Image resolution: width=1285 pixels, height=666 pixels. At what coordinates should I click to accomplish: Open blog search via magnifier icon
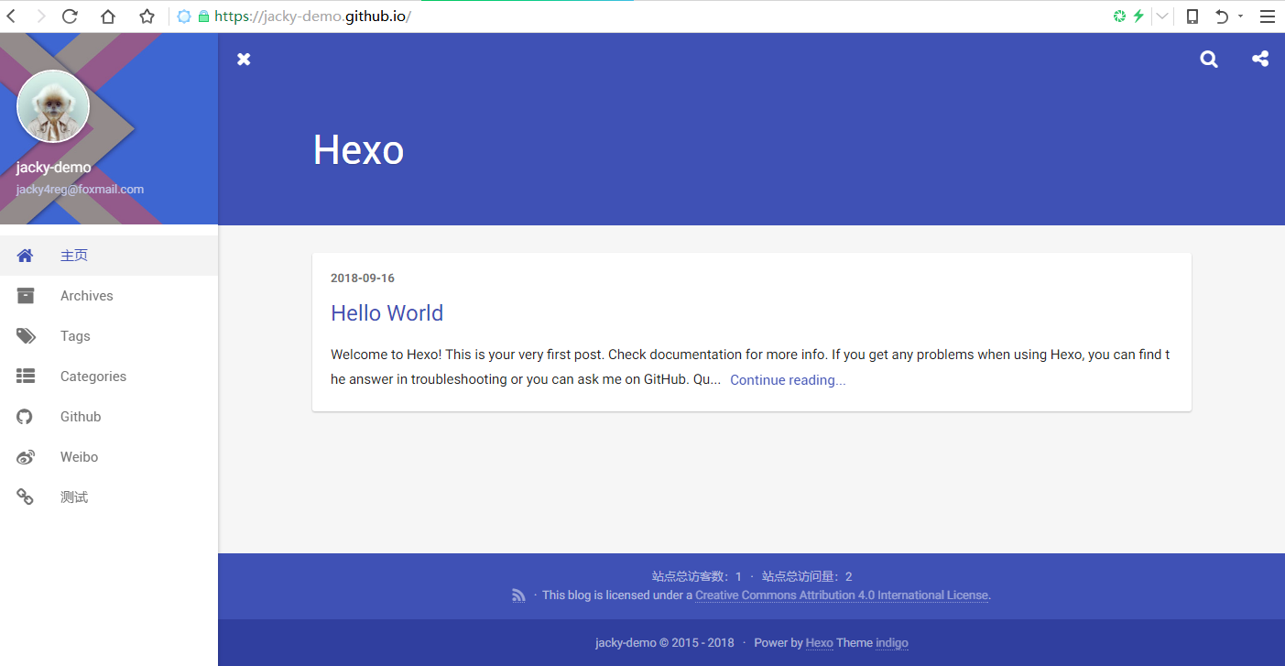1209,59
